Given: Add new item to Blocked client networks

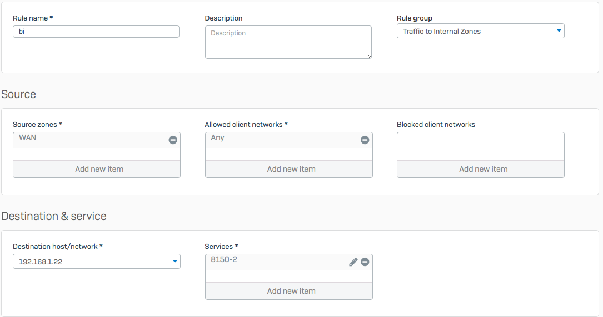Looking at the screenshot, I should (480, 169).
